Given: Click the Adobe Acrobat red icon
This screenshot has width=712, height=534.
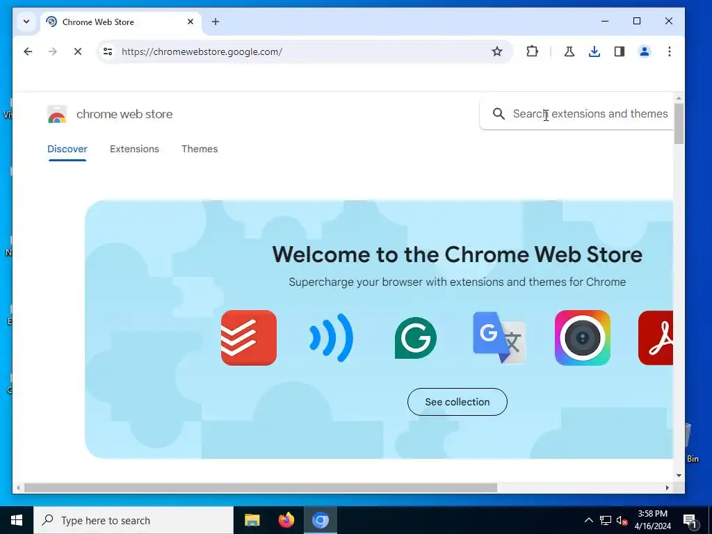Looking at the screenshot, I should click(656, 338).
